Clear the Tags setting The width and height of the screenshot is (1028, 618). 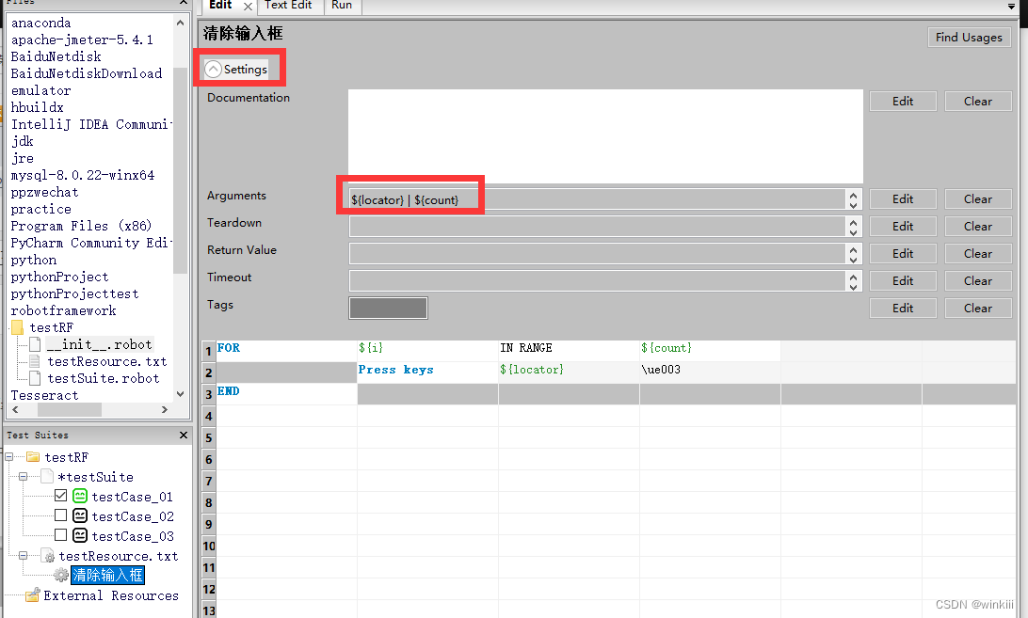pyautogui.click(x=977, y=308)
